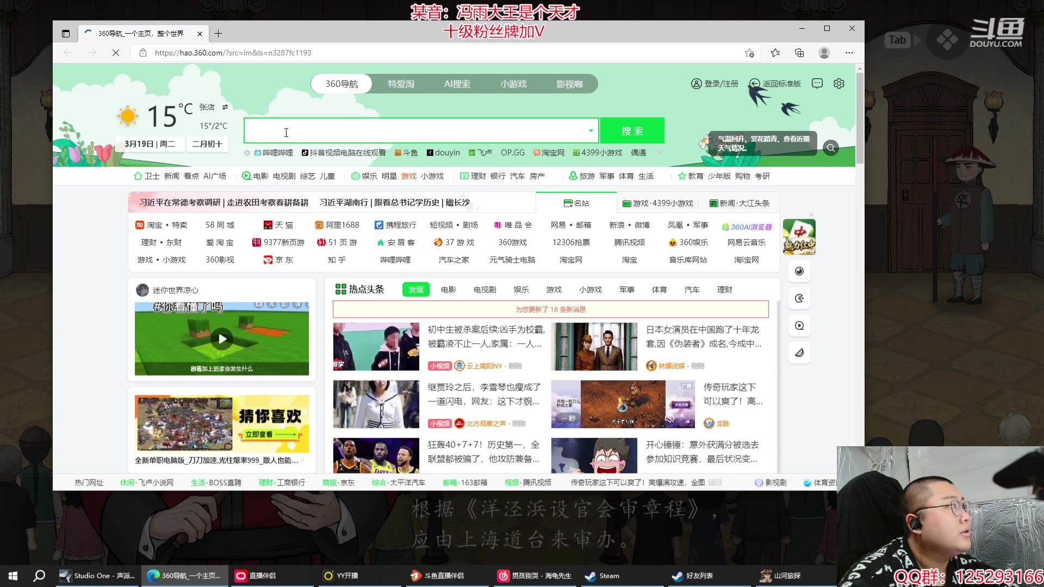Click the eye icon in the right floating sidebar
The image size is (1044, 587).
click(799, 271)
